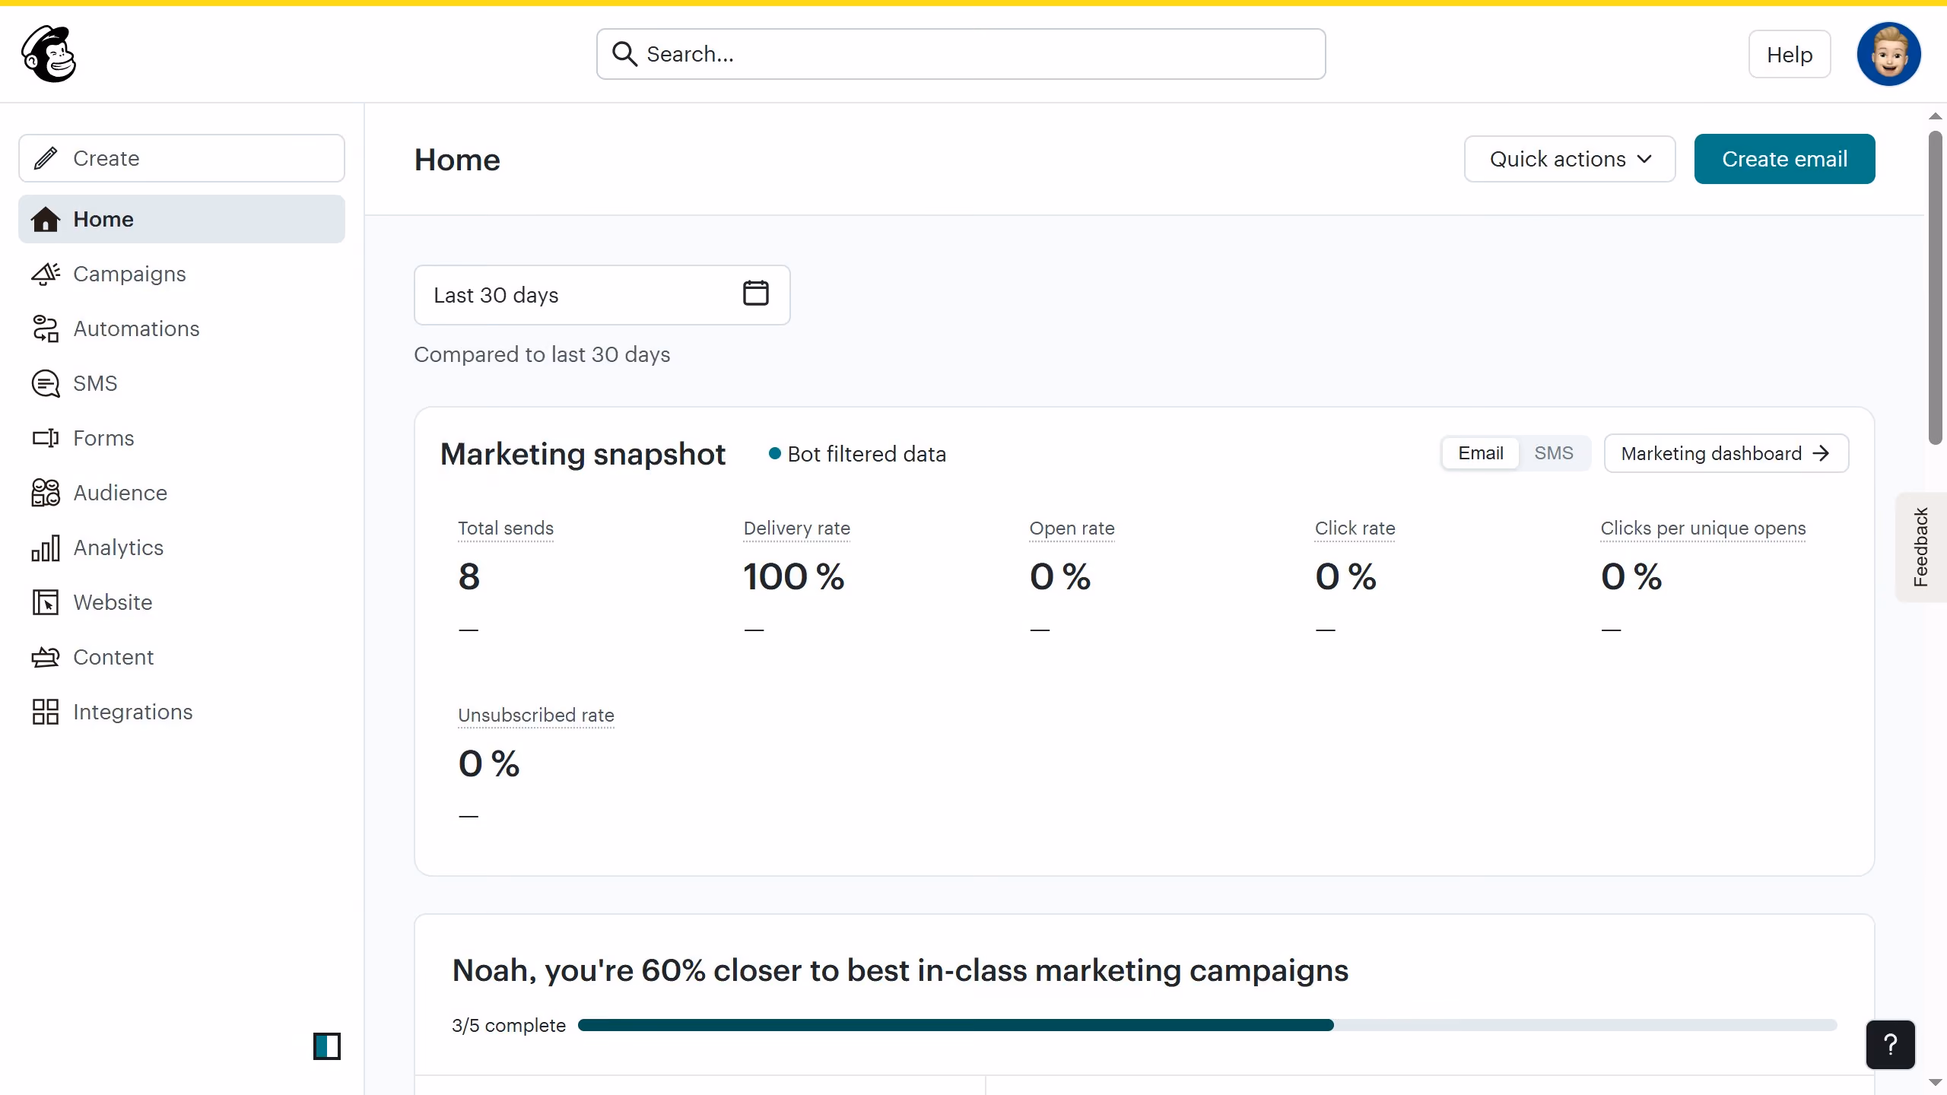Open the Last 30 days range selector

click(x=602, y=295)
